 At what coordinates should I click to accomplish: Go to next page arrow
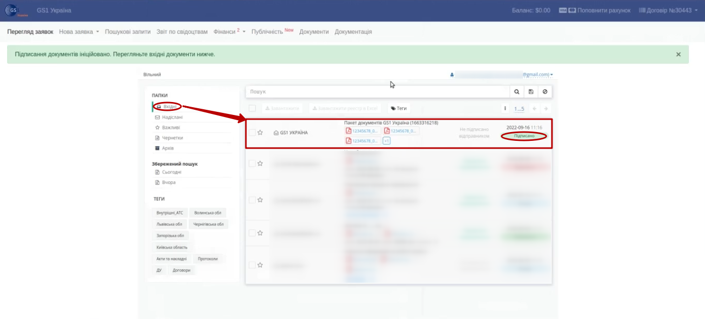click(x=546, y=109)
